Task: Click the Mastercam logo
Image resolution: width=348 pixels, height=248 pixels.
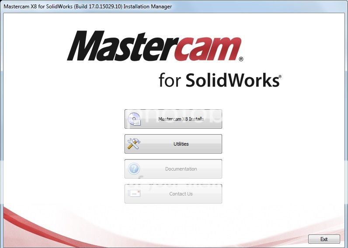Action: point(154,45)
